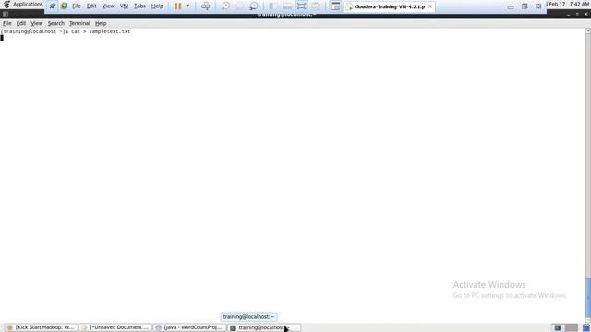The width and height of the screenshot is (591, 332).
Task: Switch to the Unsaved Document taskbar window
Action: pos(115,327)
